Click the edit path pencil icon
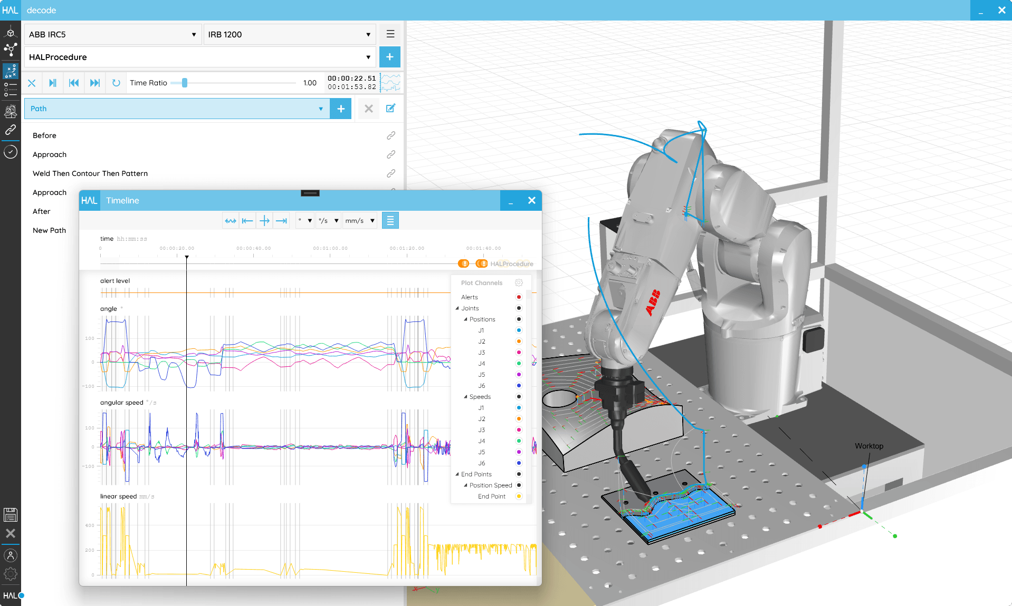The image size is (1012, 606). (390, 109)
